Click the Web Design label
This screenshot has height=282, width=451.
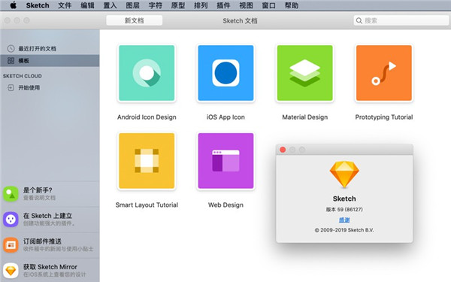(225, 205)
